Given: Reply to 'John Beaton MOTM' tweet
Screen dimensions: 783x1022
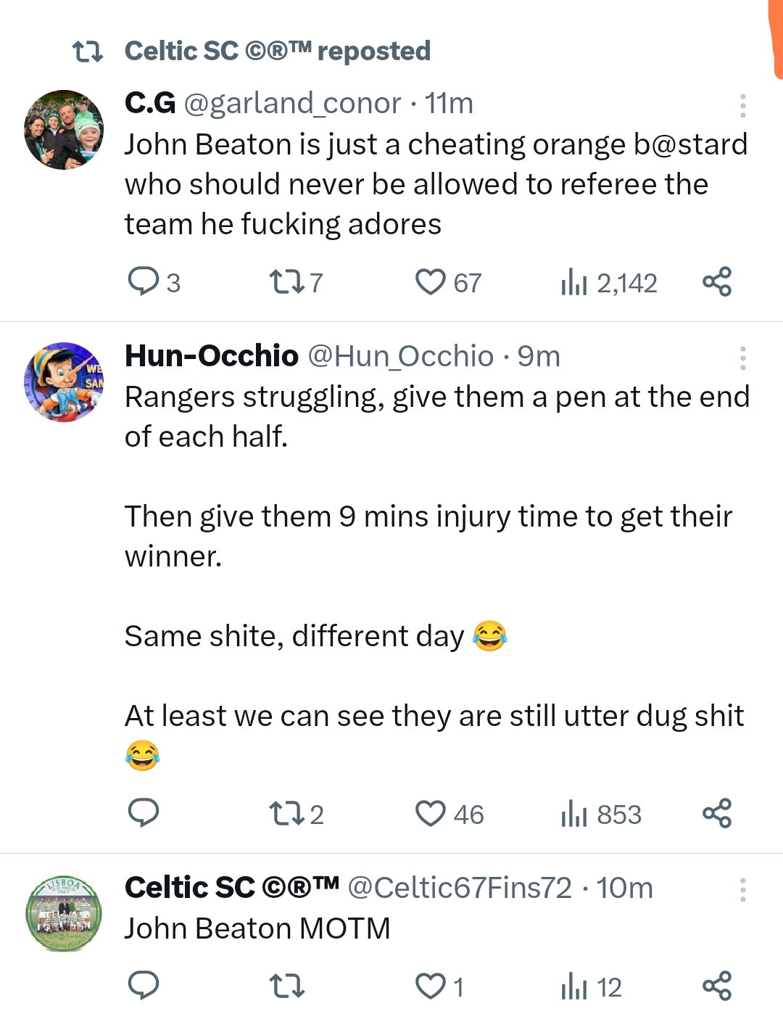Looking at the screenshot, I should [143, 986].
